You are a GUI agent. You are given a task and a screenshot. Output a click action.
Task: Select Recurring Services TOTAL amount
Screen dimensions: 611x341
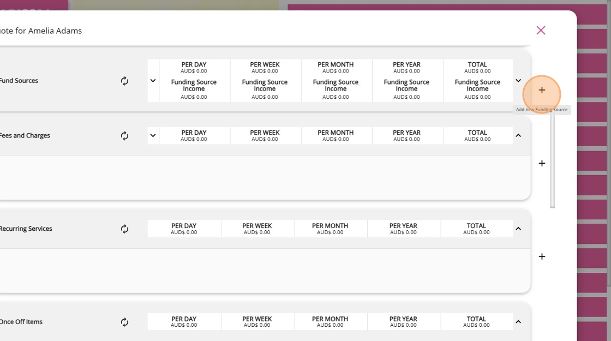[x=476, y=232]
